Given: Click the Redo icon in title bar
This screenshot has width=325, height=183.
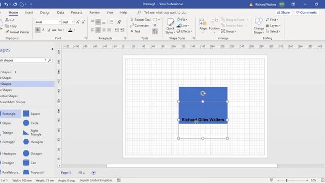Looking at the screenshot, I should pyautogui.click(x=15, y=4).
